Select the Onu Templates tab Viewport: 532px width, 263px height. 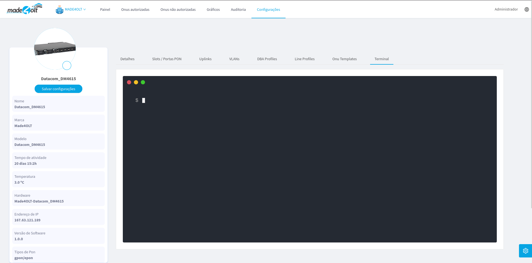pos(344,59)
